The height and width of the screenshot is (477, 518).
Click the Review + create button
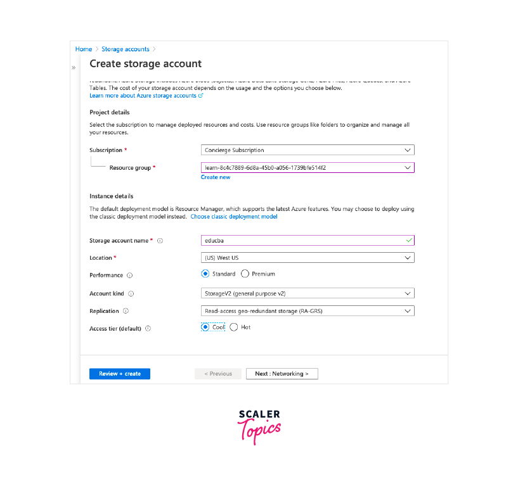[x=120, y=374]
